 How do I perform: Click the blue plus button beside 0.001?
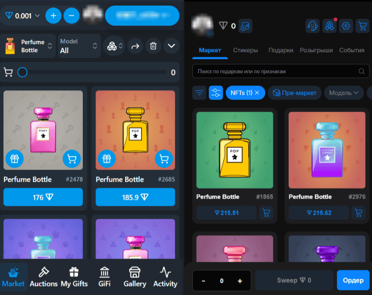pyautogui.click(x=54, y=16)
